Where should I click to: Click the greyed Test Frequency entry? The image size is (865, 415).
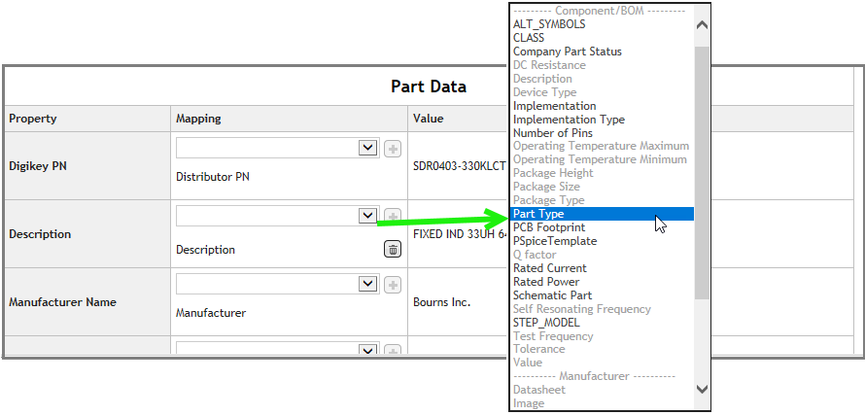click(553, 336)
